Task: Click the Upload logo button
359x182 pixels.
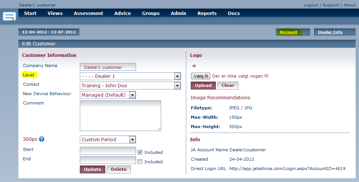Action: point(203,85)
